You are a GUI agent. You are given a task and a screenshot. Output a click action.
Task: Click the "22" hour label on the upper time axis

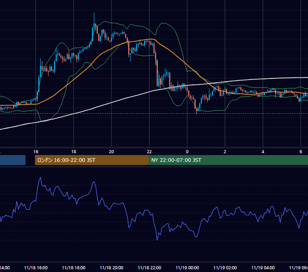point(149,152)
